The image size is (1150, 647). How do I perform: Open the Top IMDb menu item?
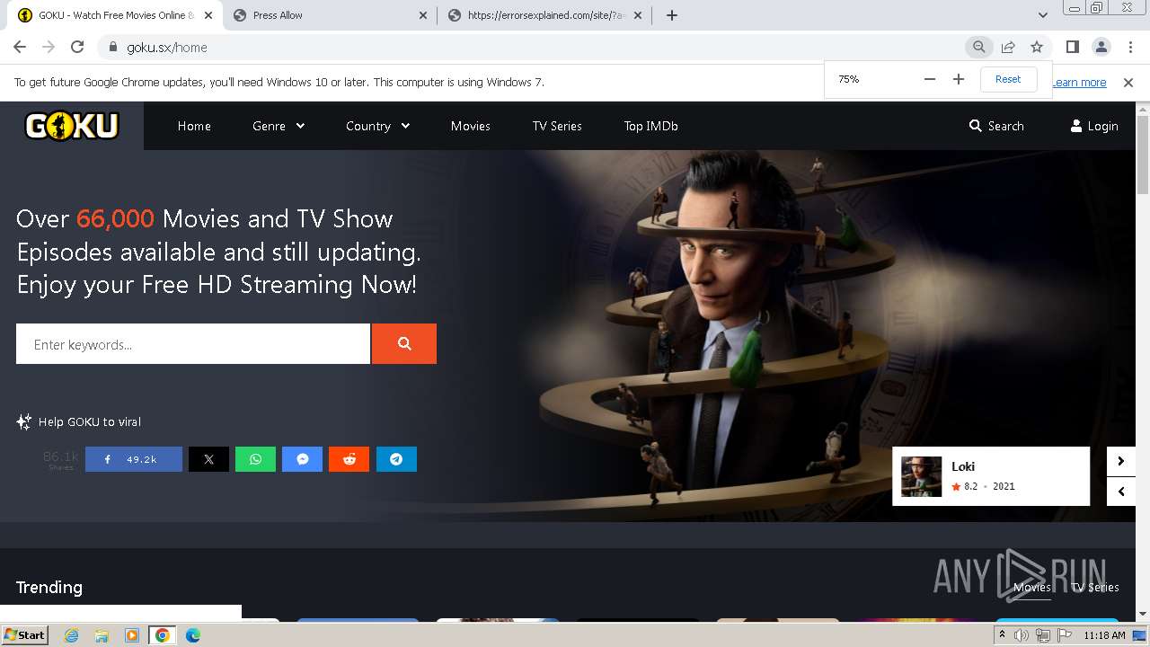651,126
